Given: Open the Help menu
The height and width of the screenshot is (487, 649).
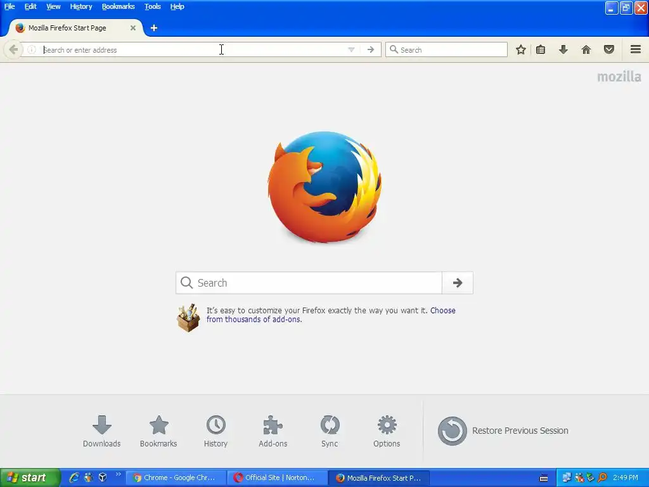Looking at the screenshot, I should [177, 6].
